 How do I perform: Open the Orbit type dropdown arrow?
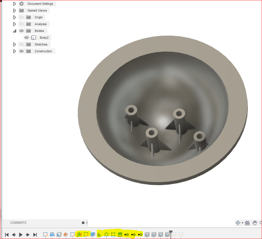pos(243,223)
